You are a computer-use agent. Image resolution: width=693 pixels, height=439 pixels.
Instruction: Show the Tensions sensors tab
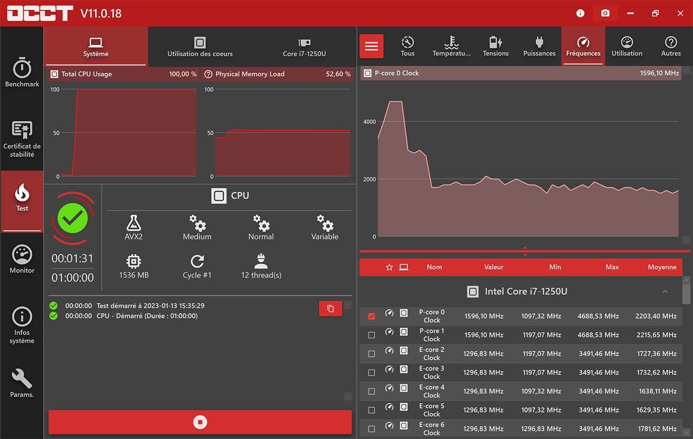(x=495, y=47)
